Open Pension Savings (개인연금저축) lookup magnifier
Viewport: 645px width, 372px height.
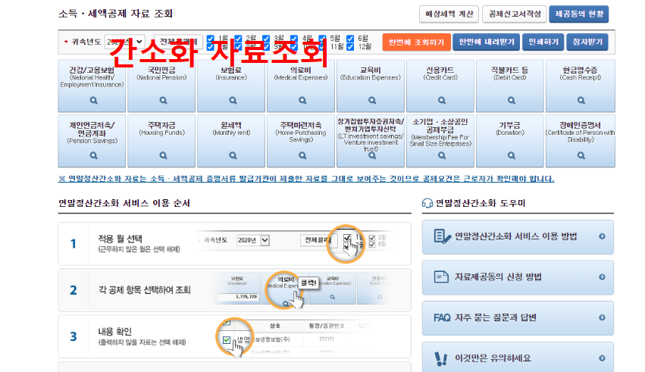click(x=94, y=155)
